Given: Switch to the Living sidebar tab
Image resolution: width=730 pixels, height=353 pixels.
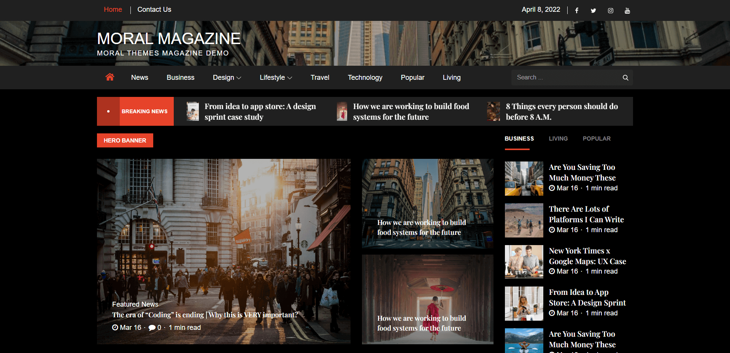Looking at the screenshot, I should (x=558, y=139).
